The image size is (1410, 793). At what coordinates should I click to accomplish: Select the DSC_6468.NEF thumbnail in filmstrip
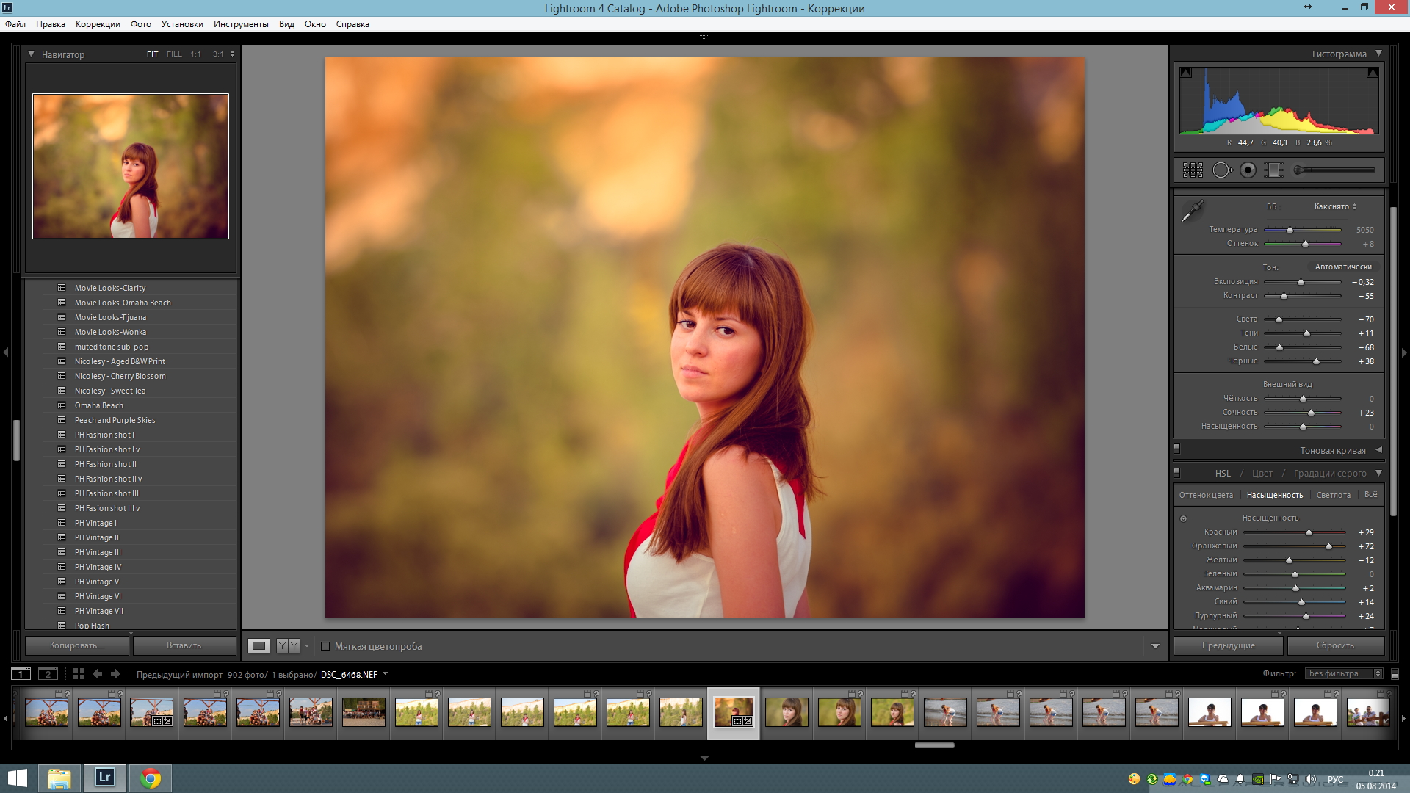[733, 714]
